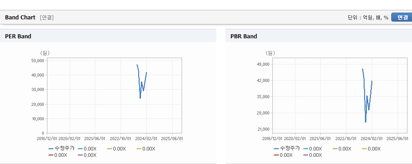Click the 50,000 y-axis label in PER Band
This screenshot has width=412, height=164.
(x=37, y=60)
